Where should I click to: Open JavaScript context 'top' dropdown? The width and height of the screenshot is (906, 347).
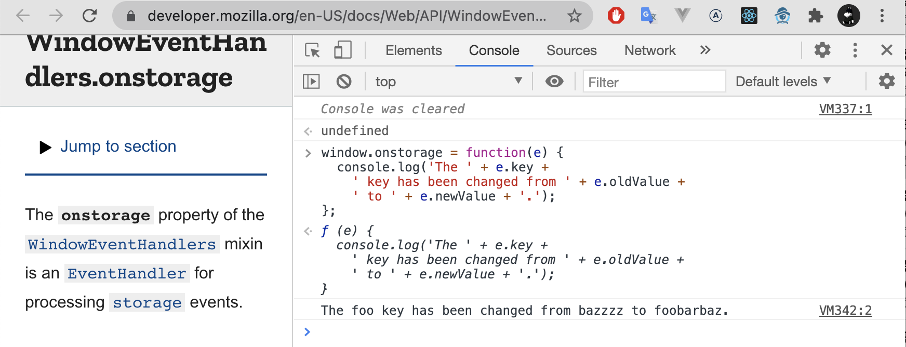[x=449, y=82]
